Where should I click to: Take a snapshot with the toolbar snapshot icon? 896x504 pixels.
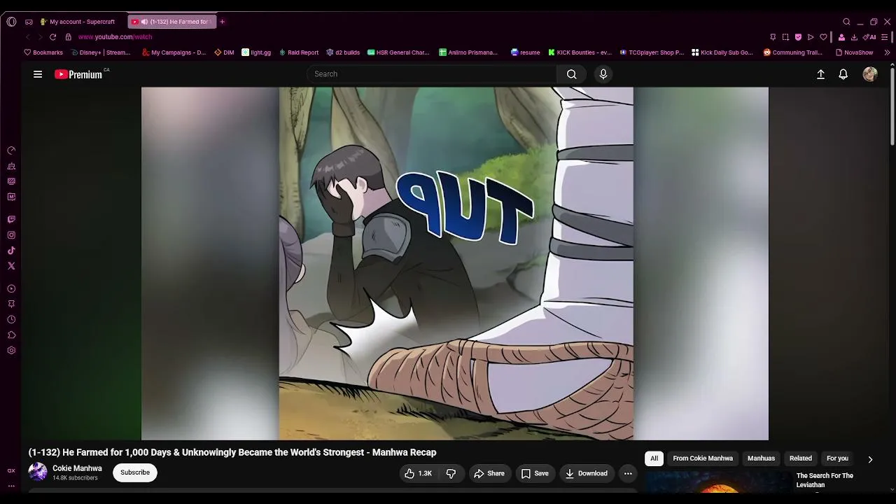[x=785, y=37]
